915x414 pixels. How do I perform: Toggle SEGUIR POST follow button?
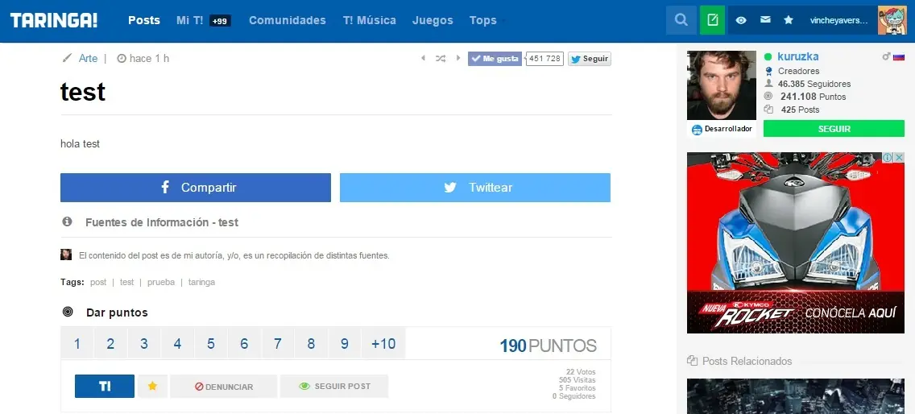click(x=333, y=386)
